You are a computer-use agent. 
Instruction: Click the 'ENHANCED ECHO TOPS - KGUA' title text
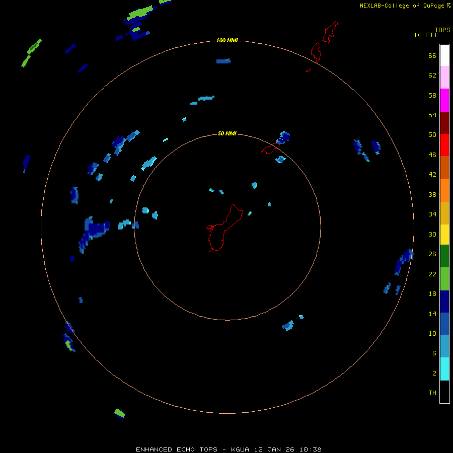pos(192,449)
